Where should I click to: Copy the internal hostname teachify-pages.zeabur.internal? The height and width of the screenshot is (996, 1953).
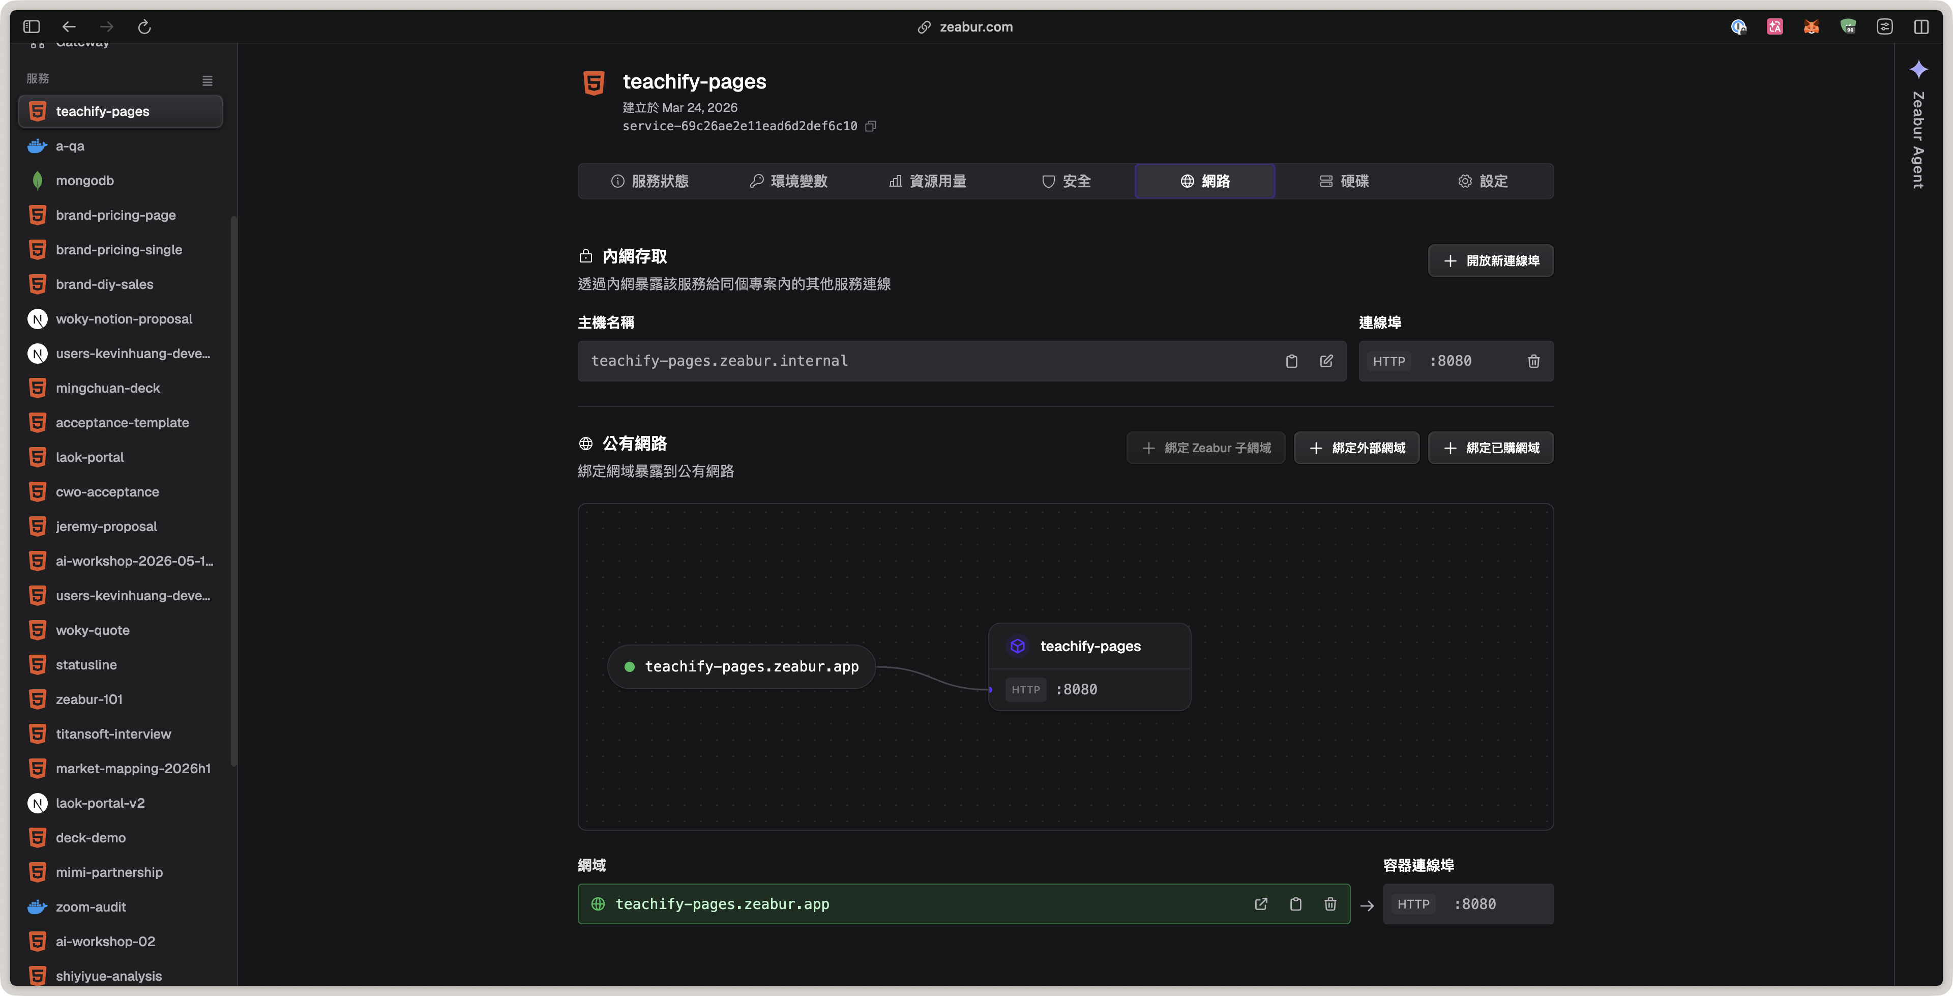point(1291,361)
